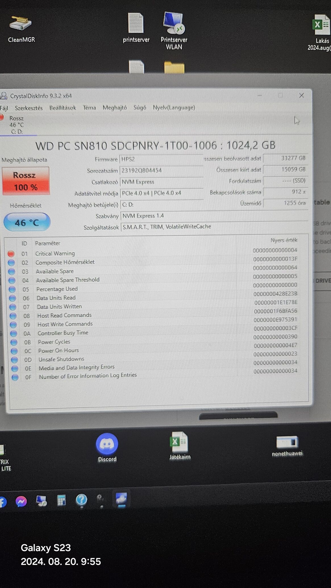Open the Nyelv(Language) menu

point(174,108)
